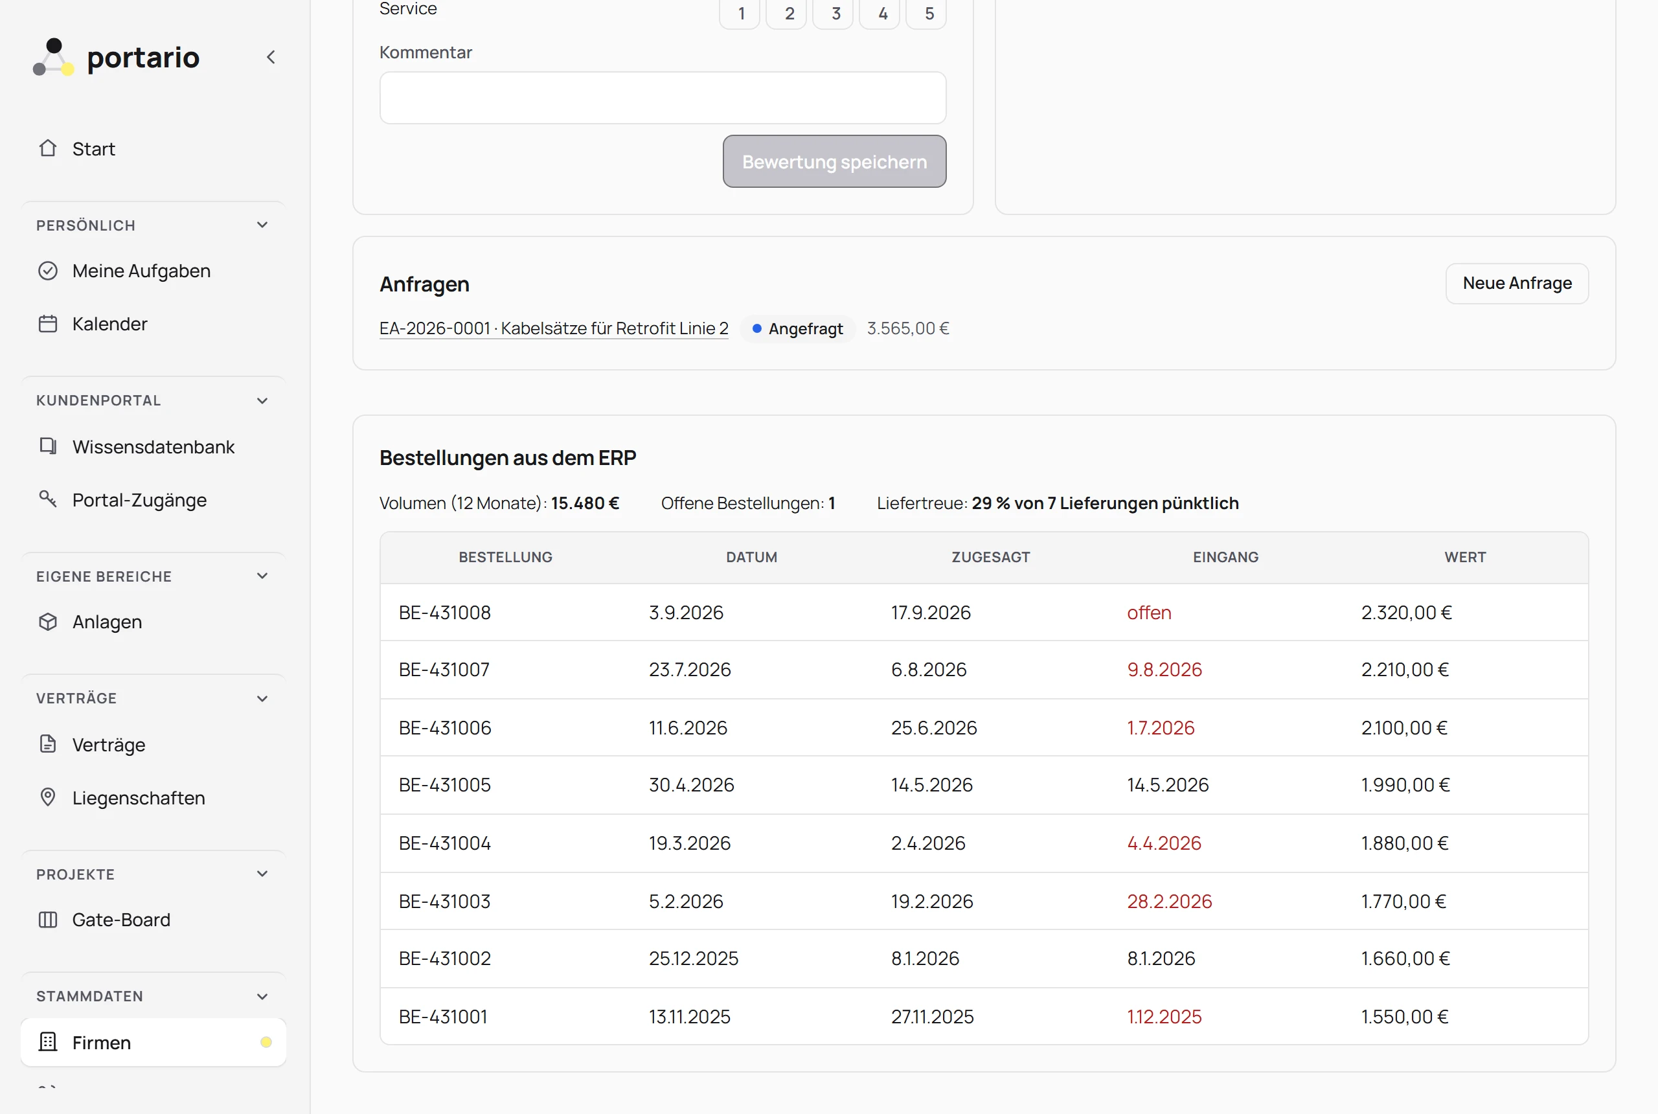Collapse the sidebar with the arrow
Image resolution: width=1658 pixels, height=1114 pixels.
(x=271, y=58)
